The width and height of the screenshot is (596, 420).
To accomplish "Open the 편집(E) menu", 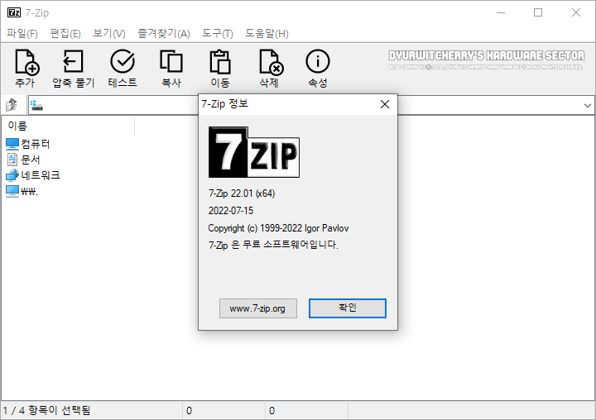I will click(65, 33).
